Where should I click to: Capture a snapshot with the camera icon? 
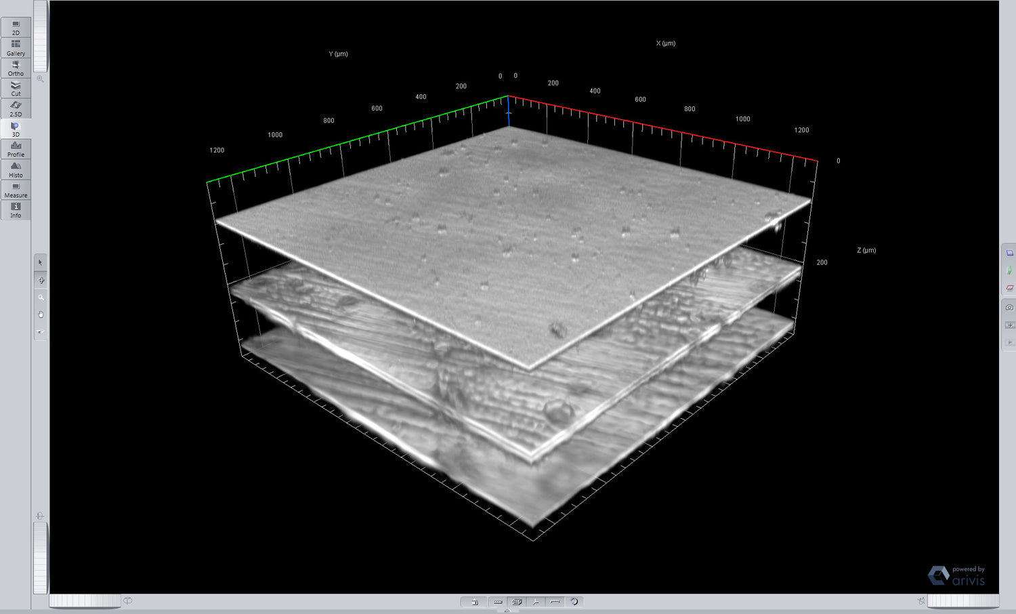(x=1009, y=308)
